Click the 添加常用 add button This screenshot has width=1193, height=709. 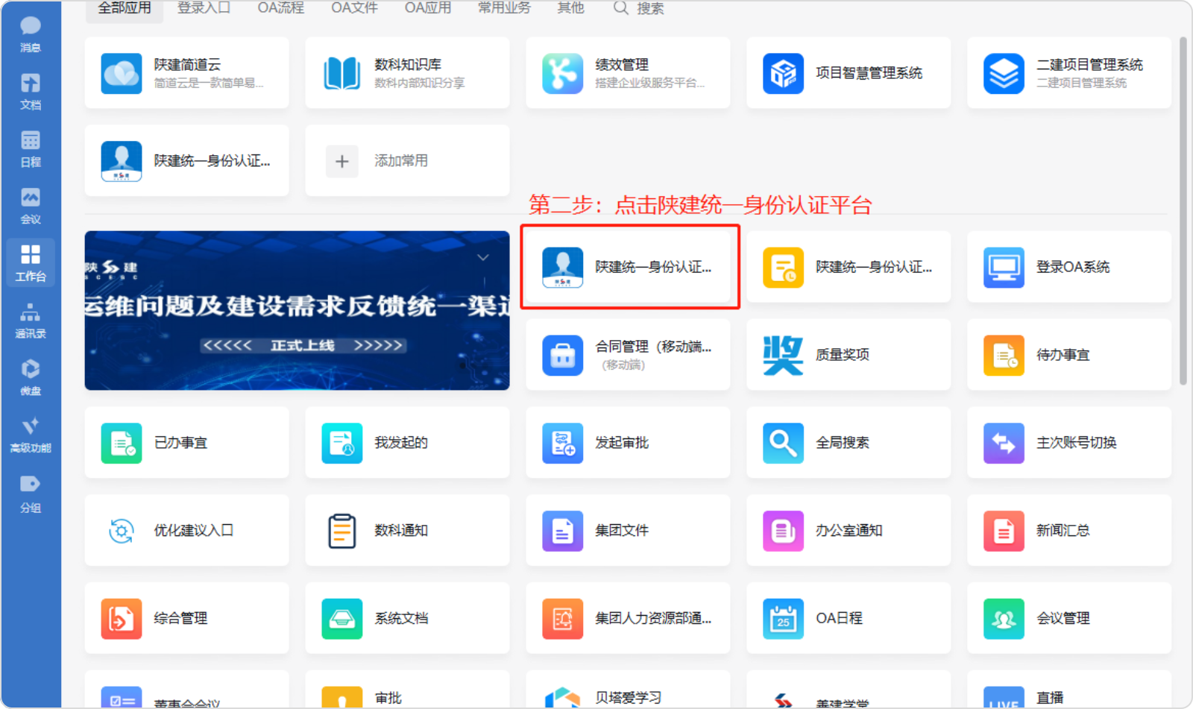tap(407, 161)
